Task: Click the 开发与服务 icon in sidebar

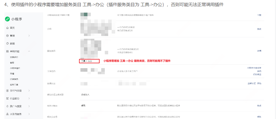Action: click(7, 114)
